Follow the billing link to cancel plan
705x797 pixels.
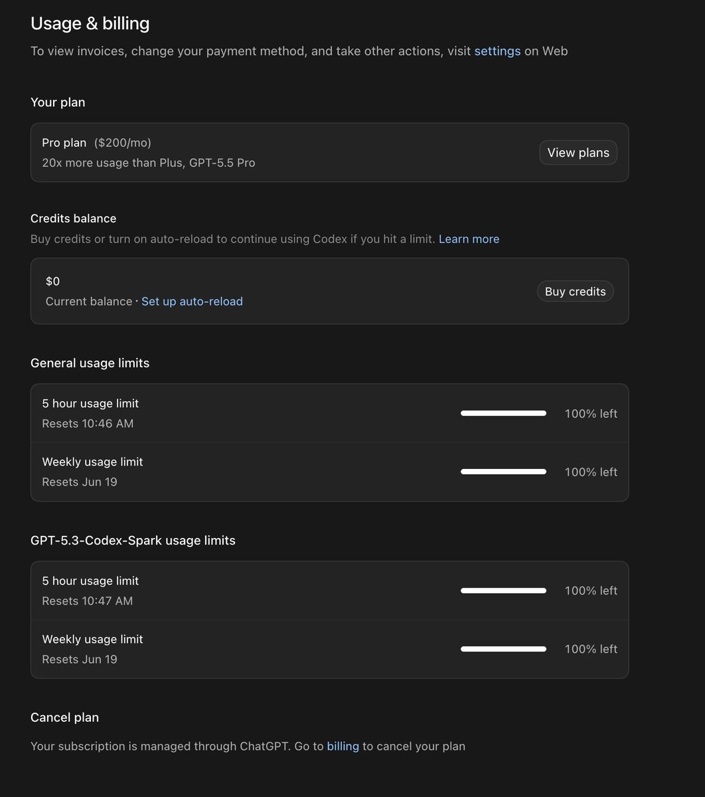tap(343, 747)
